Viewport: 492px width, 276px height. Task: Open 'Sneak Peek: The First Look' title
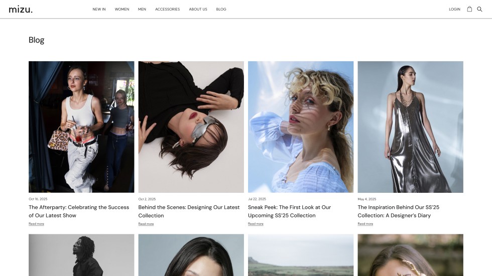pos(289,211)
